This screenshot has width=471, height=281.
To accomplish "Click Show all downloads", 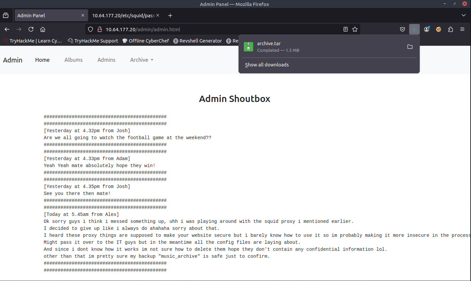I will pyautogui.click(x=267, y=65).
